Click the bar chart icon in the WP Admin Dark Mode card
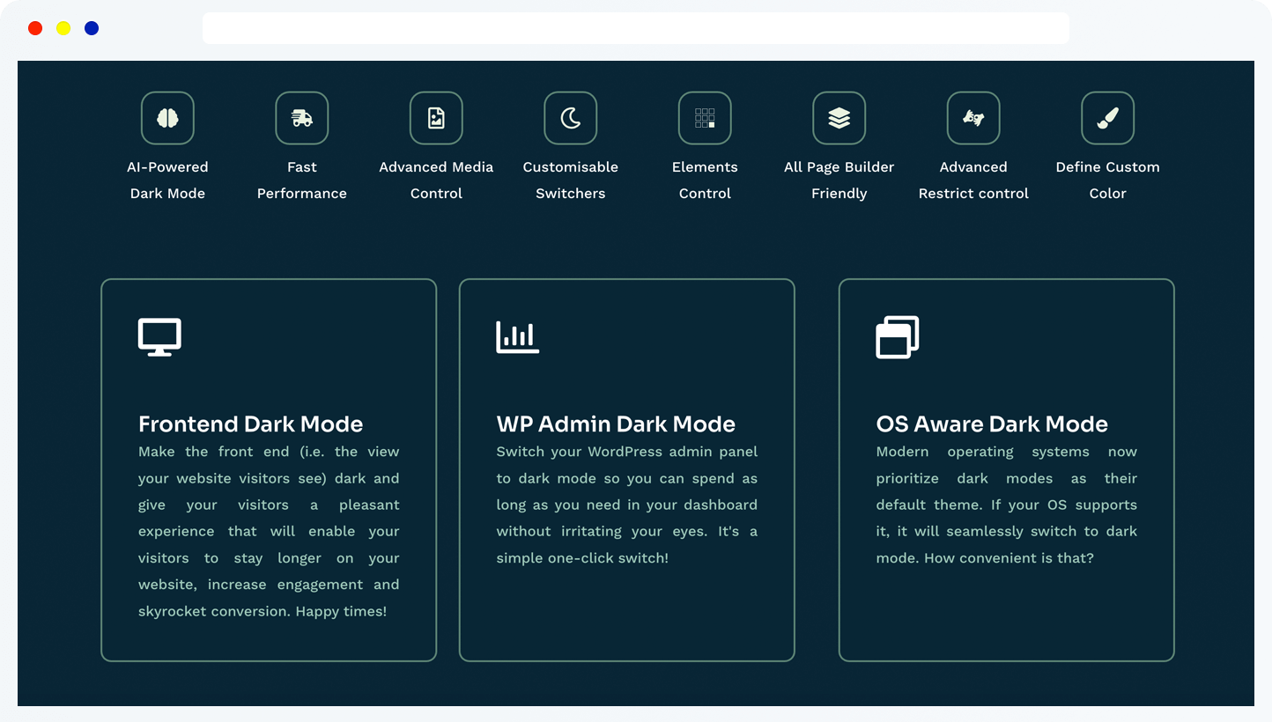 click(518, 337)
